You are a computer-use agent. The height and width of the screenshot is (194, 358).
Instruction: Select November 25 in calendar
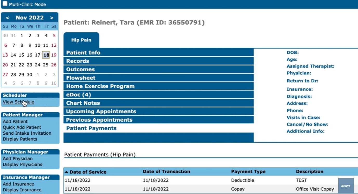pyautogui.click(x=46, y=65)
